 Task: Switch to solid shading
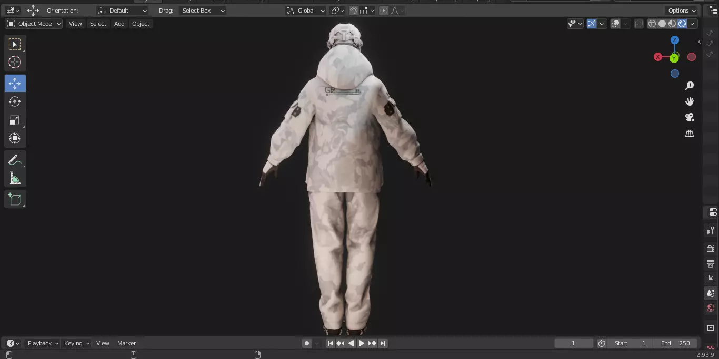point(662,24)
